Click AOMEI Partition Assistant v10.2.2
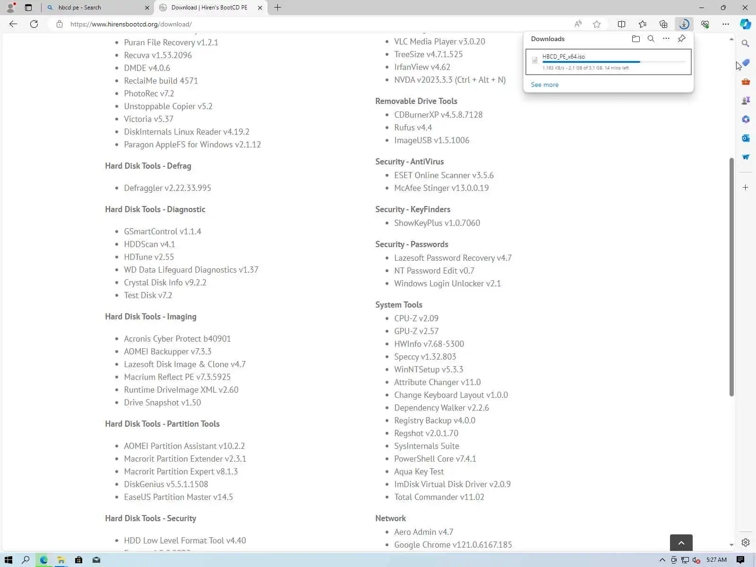The width and height of the screenshot is (756, 567). 184,446
